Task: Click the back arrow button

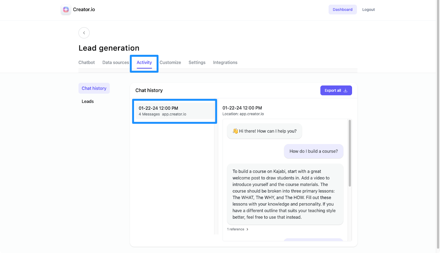Action: coord(84,33)
